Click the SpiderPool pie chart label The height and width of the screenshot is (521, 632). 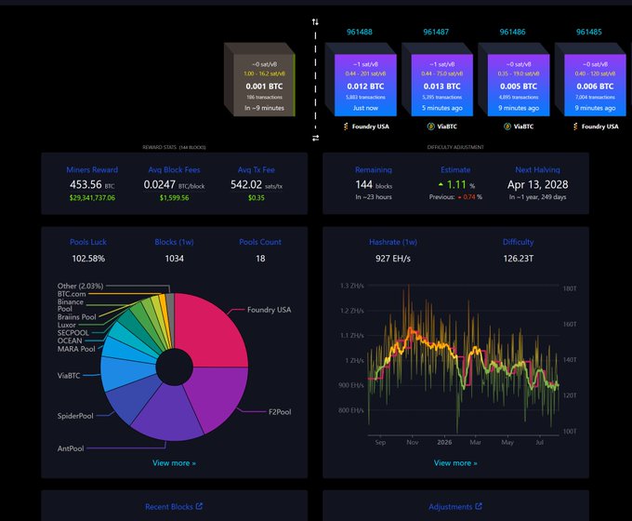click(x=75, y=416)
